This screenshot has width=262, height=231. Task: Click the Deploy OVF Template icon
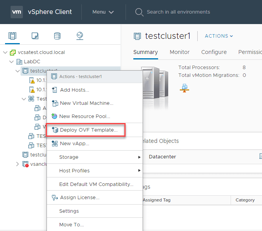click(x=55, y=130)
